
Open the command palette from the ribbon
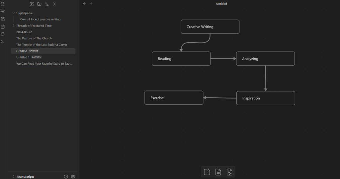(x=3, y=42)
